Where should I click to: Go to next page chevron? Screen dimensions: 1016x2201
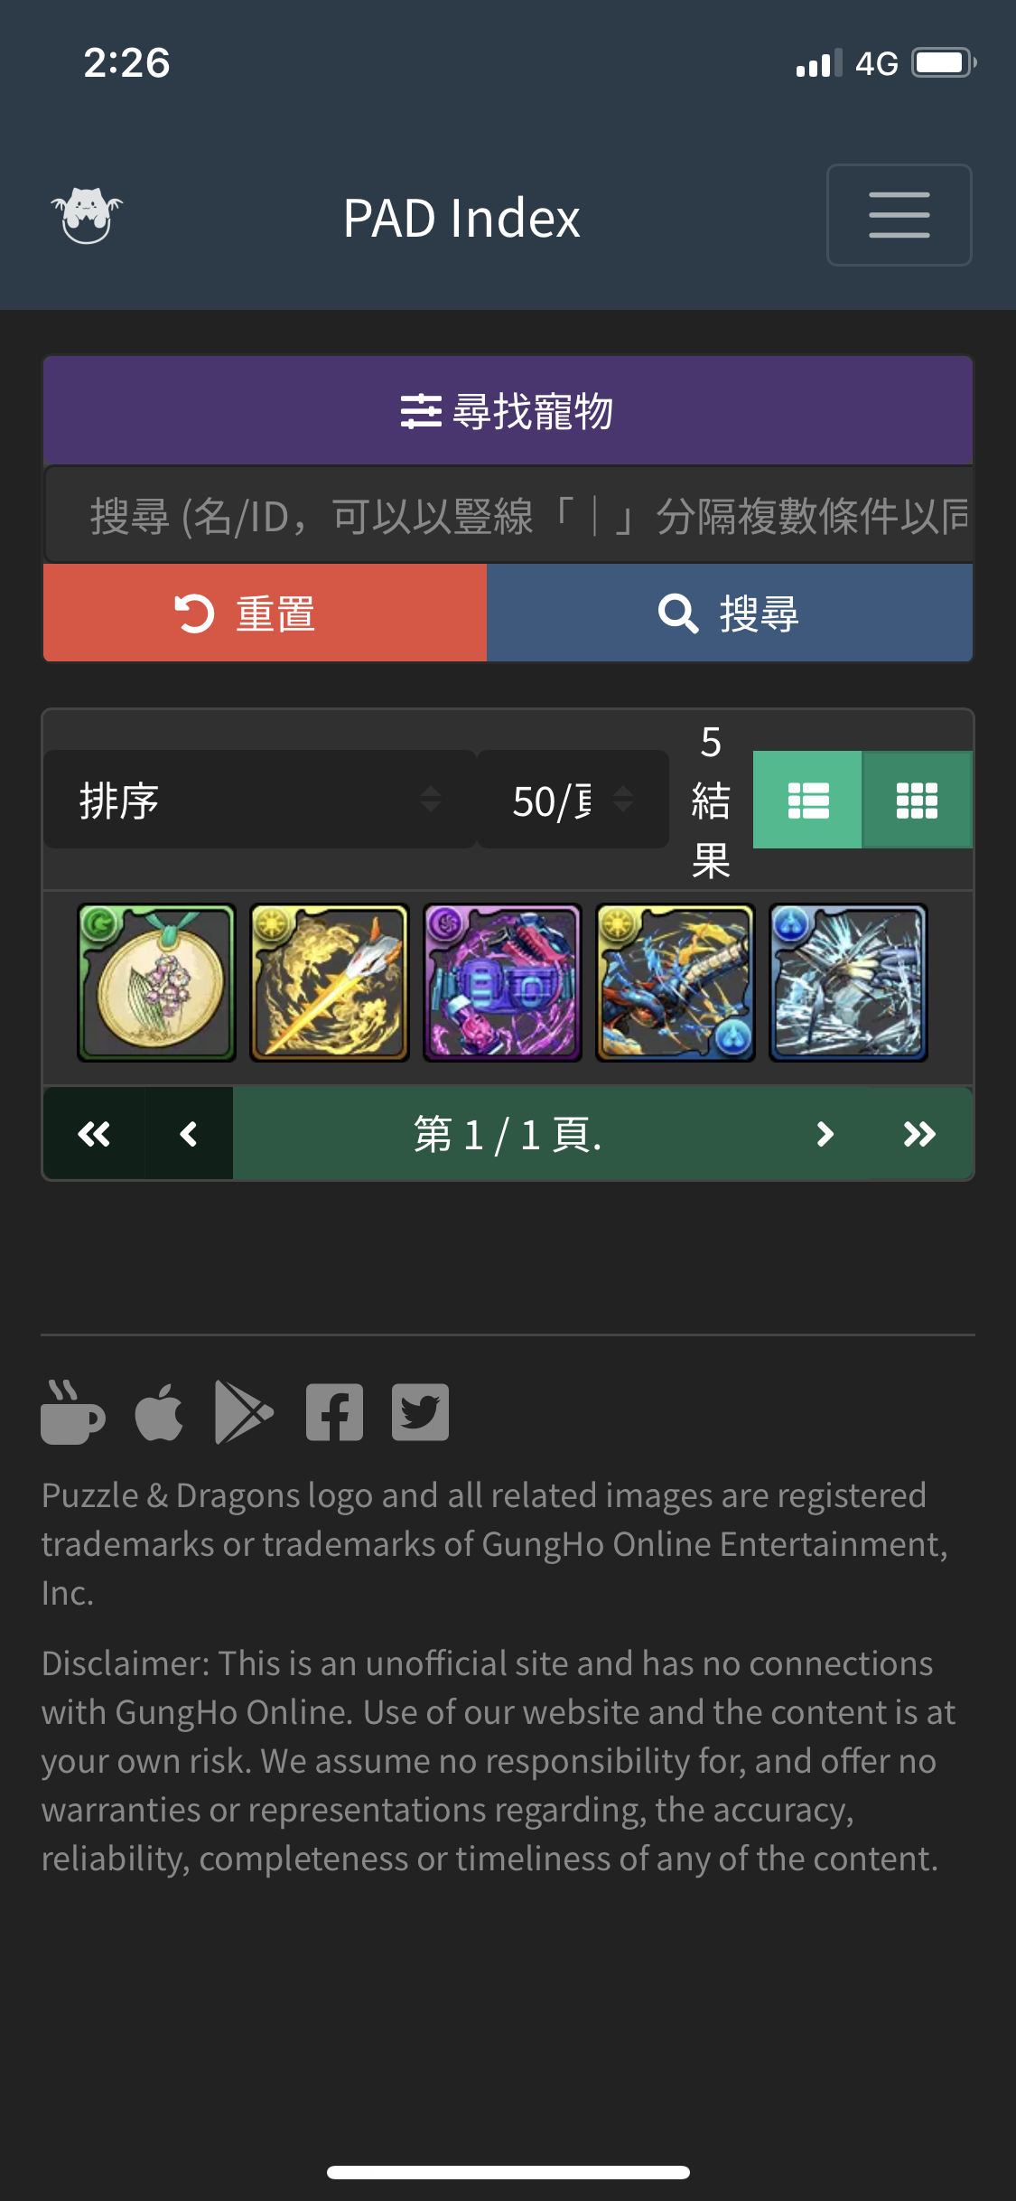pyautogui.click(x=825, y=1134)
